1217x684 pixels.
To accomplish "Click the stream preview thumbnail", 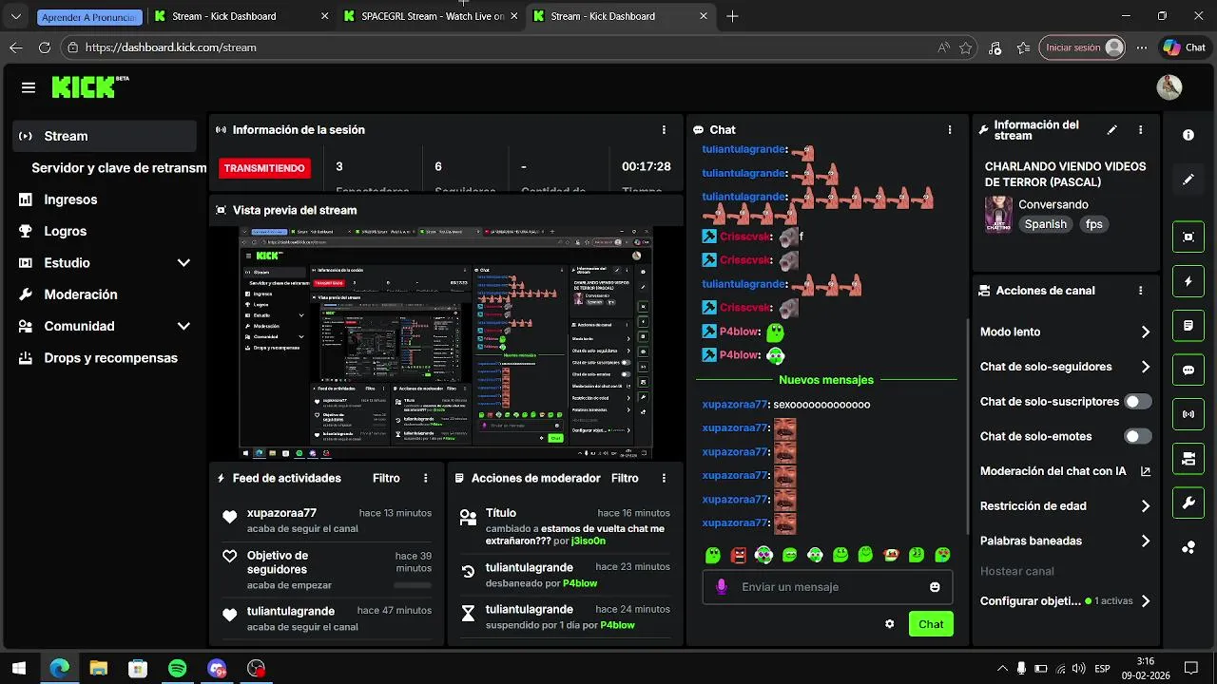I will tap(445, 343).
